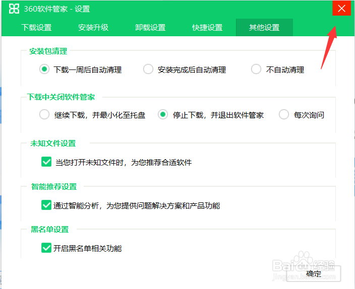The height and width of the screenshot is (289, 355).
Task: Select the 快捷设置 tab
Action: click(x=207, y=28)
